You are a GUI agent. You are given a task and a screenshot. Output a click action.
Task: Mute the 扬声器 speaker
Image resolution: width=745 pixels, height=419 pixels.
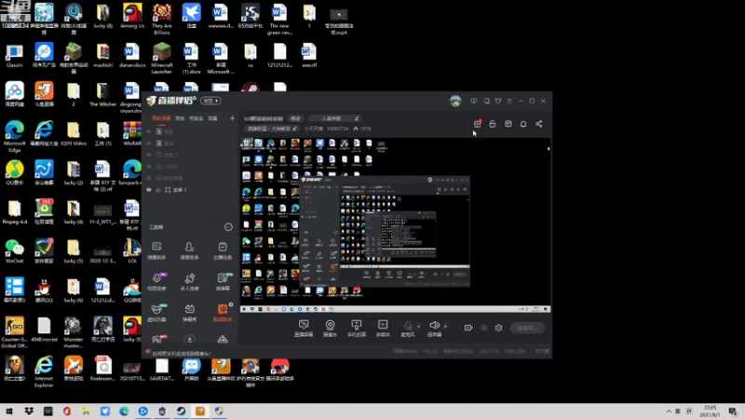(x=434, y=328)
